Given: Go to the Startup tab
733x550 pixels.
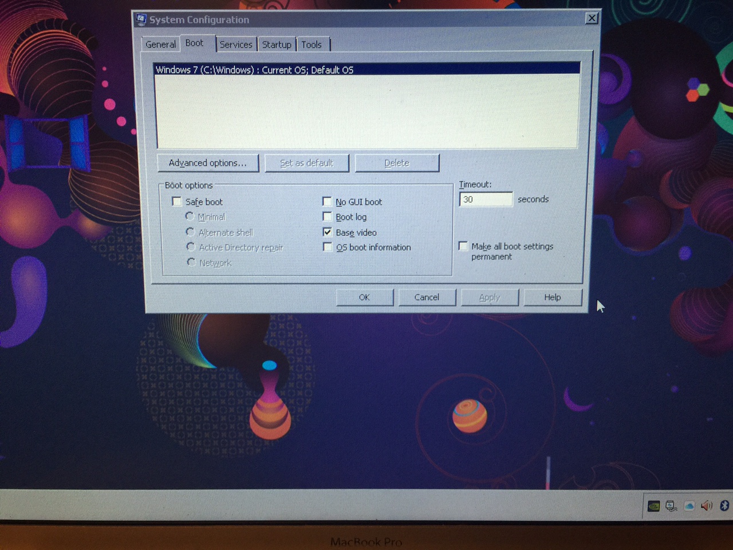Looking at the screenshot, I should (277, 44).
